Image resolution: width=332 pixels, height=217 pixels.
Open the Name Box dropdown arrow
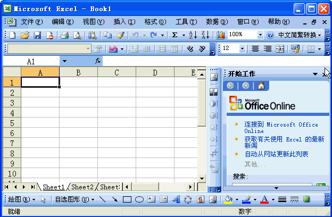coord(64,61)
